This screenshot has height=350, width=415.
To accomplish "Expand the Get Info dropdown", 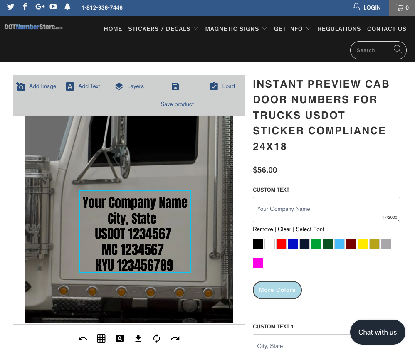I will point(292,29).
